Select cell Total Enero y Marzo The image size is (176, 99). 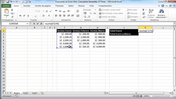click(124, 34)
